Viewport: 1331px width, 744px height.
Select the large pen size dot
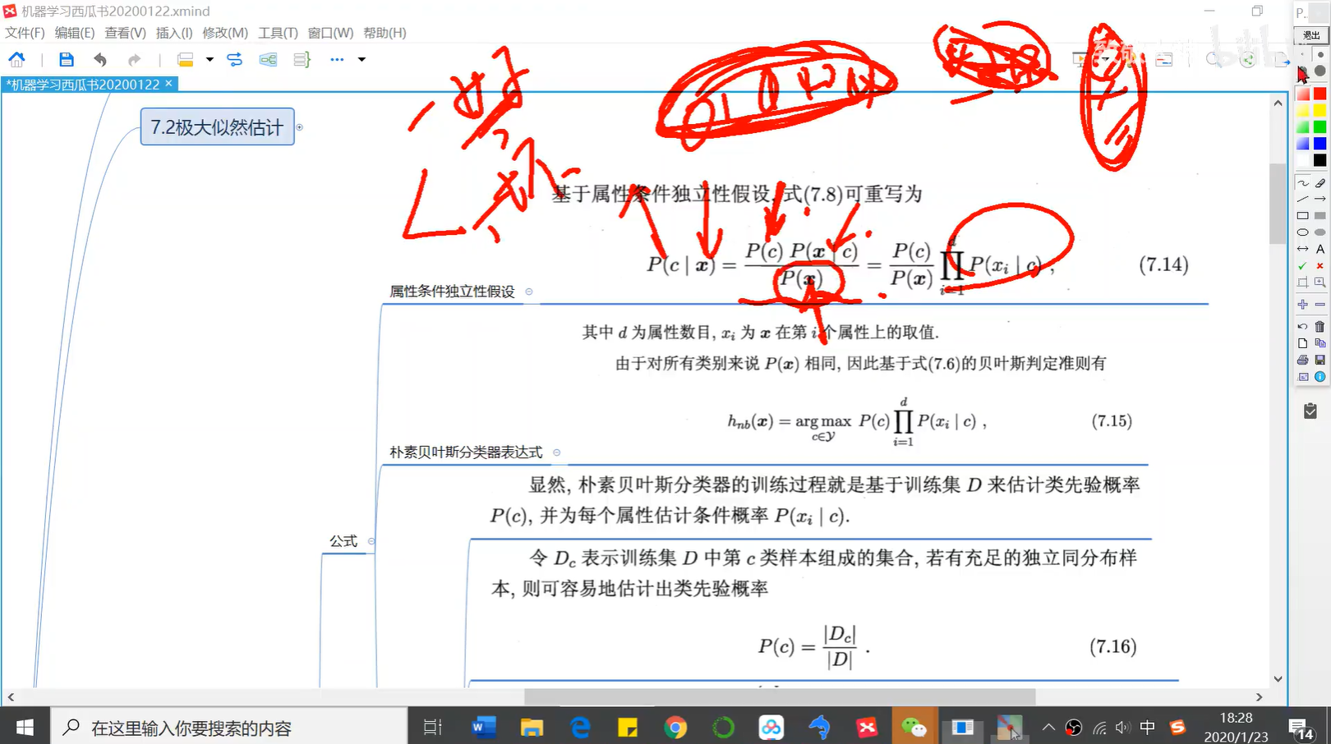1320,71
